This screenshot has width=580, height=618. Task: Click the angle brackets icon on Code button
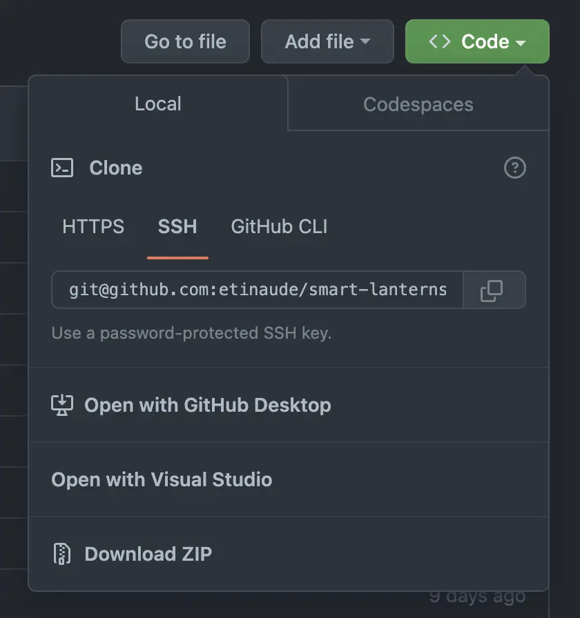tap(440, 41)
